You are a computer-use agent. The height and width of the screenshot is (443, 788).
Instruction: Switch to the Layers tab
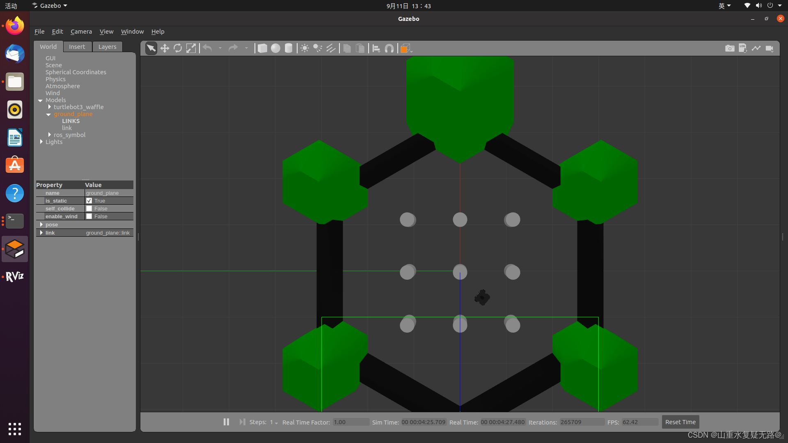pyautogui.click(x=108, y=47)
